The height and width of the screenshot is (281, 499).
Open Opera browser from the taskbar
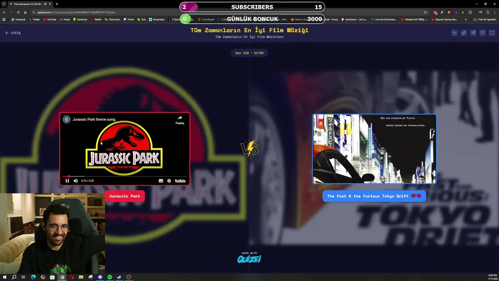point(71,277)
